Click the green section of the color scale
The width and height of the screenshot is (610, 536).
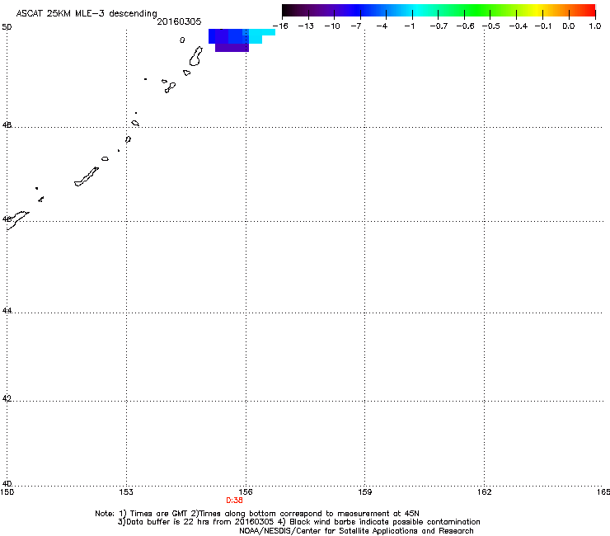(x=478, y=10)
